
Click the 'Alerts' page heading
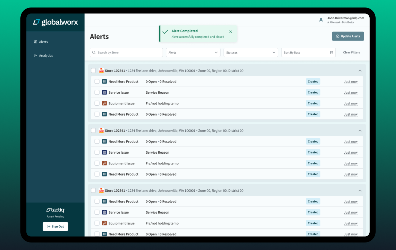pos(99,37)
